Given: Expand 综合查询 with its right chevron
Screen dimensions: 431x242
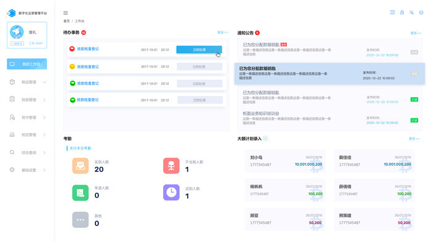Looking at the screenshot, I should tap(44, 153).
